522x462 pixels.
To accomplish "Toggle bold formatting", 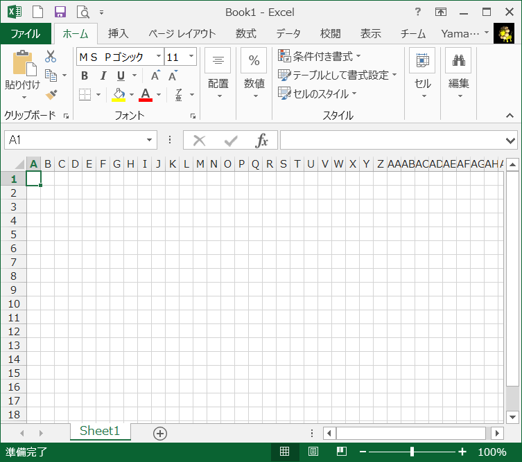I will click(x=85, y=75).
